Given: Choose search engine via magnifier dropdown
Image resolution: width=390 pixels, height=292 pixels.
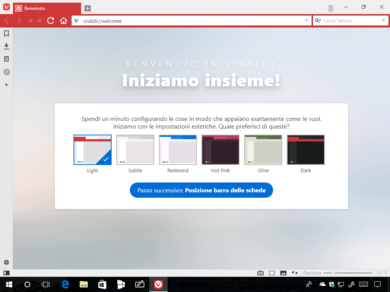Looking at the screenshot, I should click(318, 21).
